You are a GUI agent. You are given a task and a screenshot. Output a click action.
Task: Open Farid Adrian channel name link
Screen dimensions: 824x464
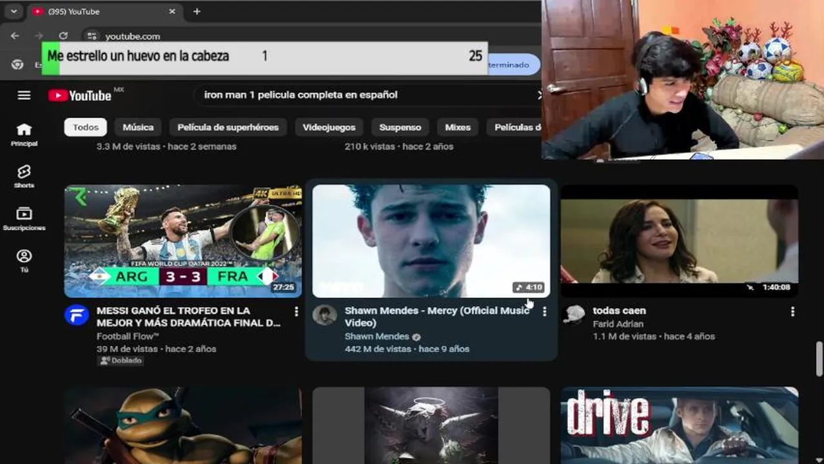(x=618, y=324)
